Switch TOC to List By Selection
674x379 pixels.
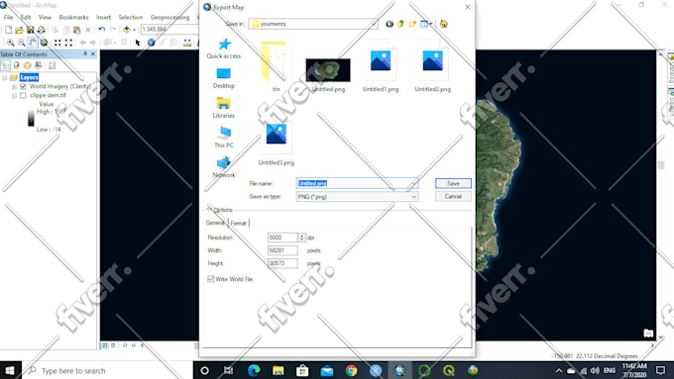(39, 65)
